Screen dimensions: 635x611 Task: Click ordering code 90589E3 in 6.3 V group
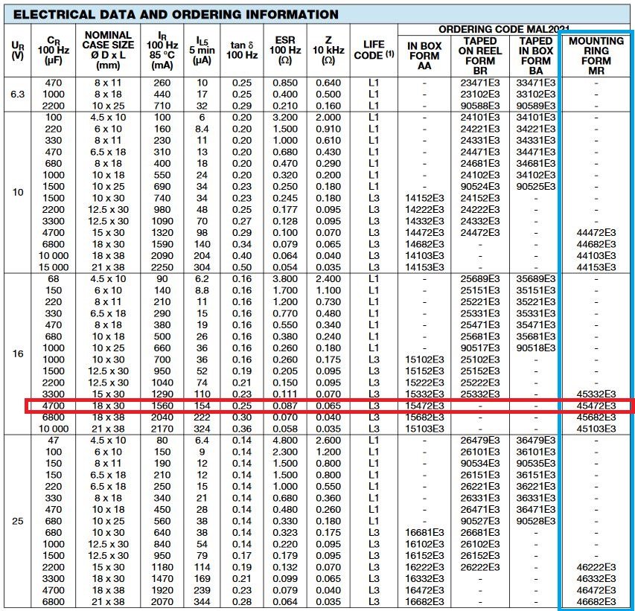click(535, 106)
